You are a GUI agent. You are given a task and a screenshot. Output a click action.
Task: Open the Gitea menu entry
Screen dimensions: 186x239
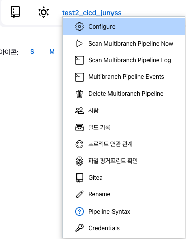tap(124, 178)
